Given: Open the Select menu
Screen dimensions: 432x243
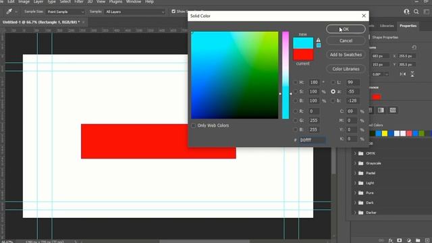Looking at the screenshot, I should [65, 1].
